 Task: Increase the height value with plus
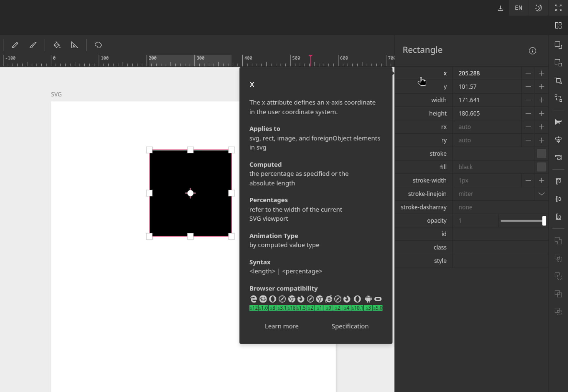point(542,114)
